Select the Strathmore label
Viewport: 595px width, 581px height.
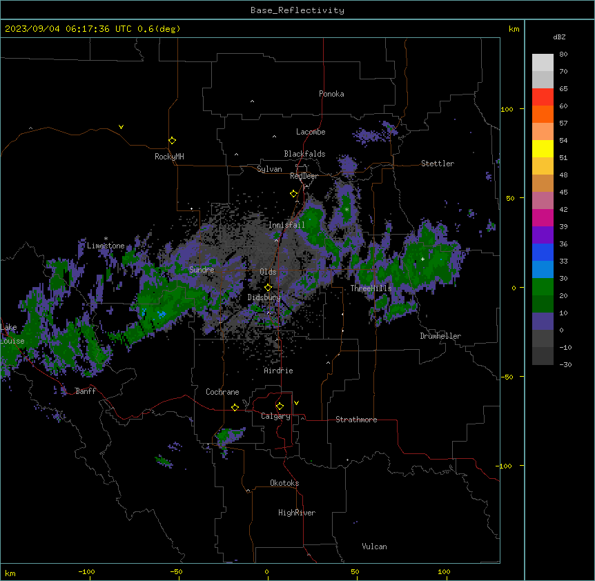point(356,420)
